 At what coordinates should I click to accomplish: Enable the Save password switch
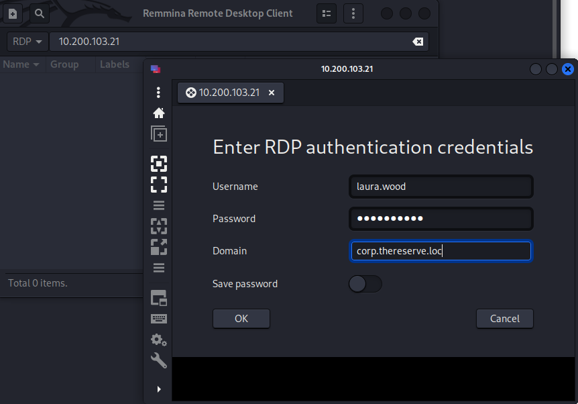(365, 284)
